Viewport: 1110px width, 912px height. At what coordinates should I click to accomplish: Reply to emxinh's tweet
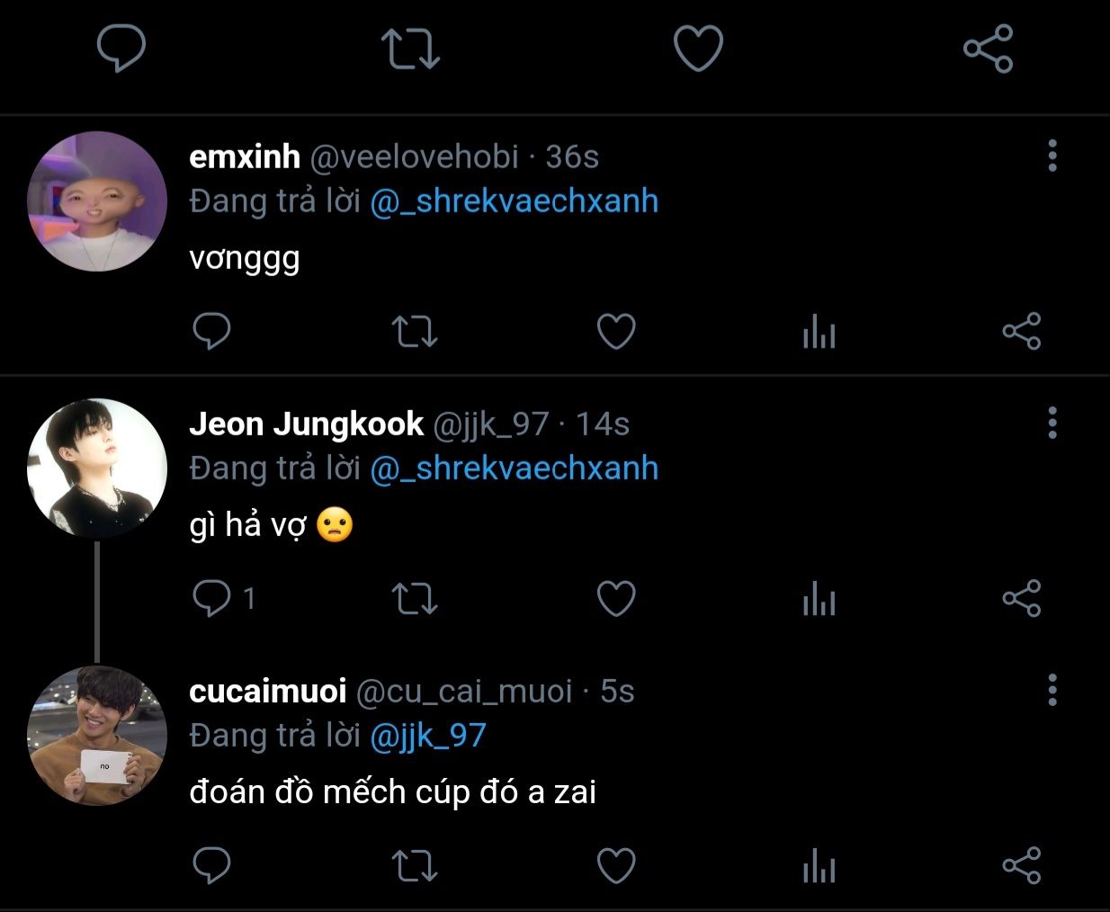(212, 332)
